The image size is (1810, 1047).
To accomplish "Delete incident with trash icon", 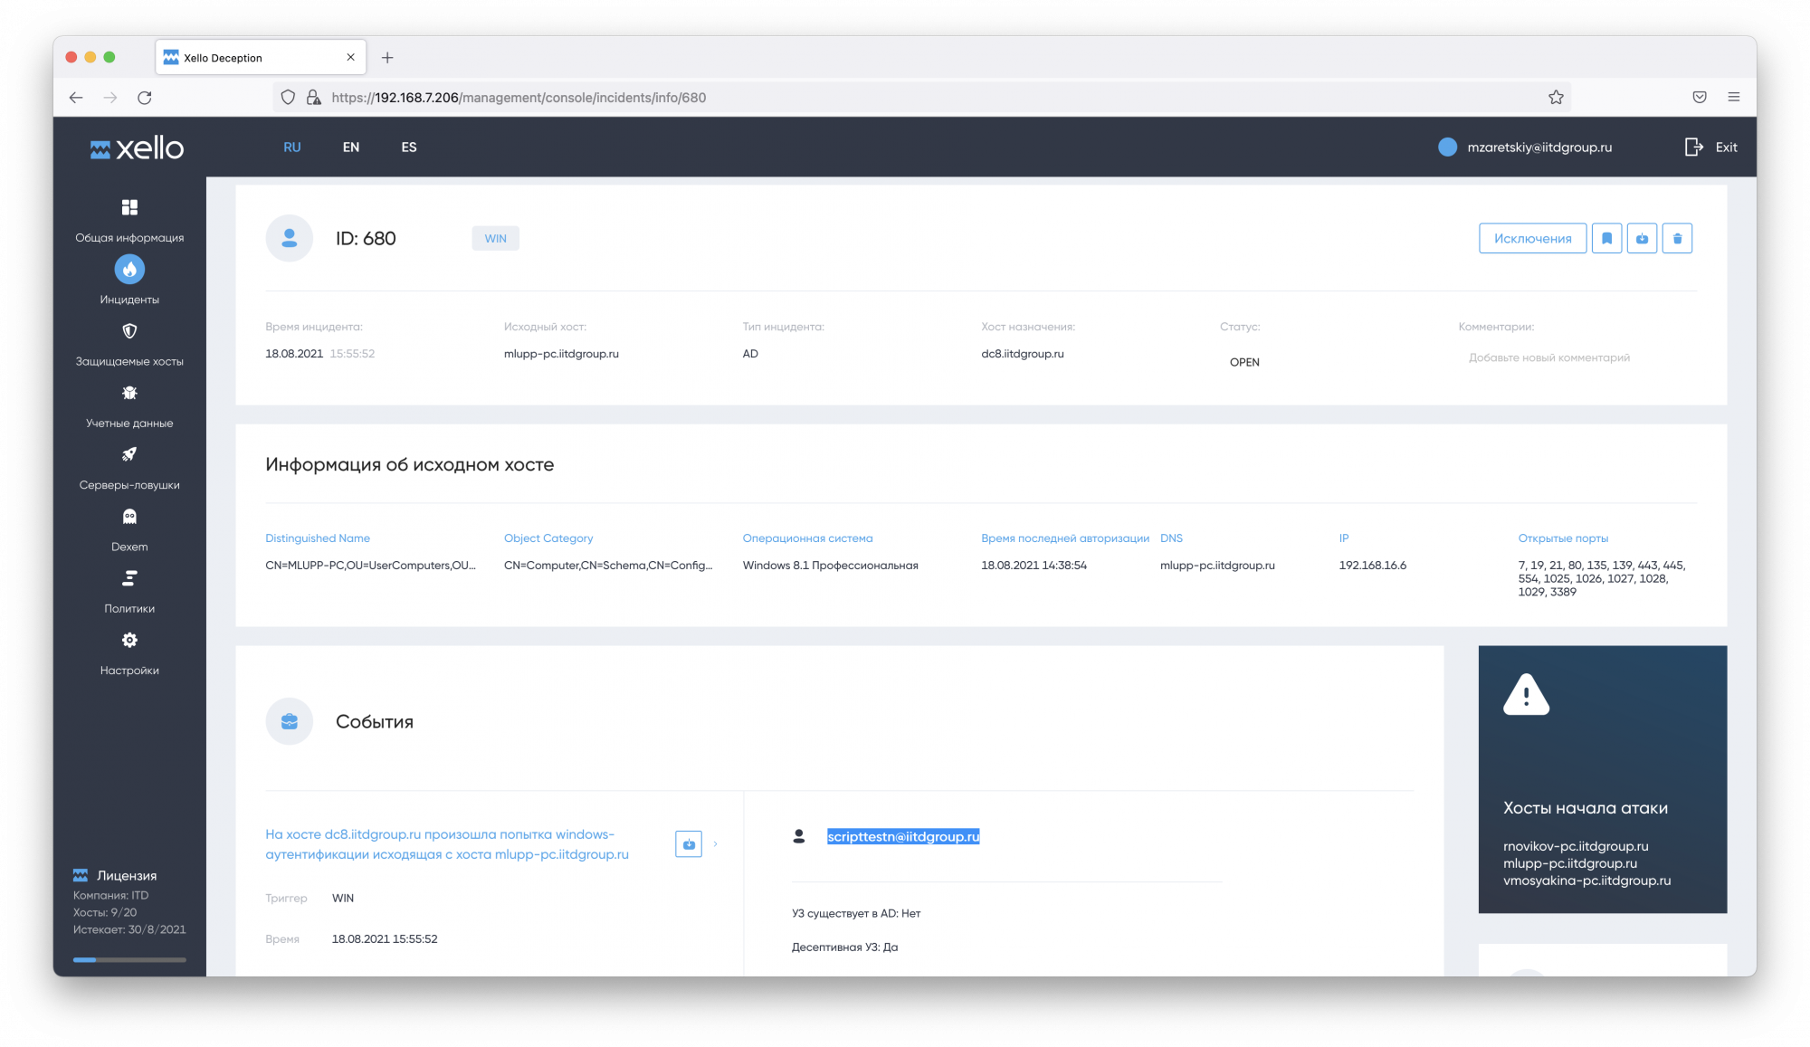I will [x=1677, y=238].
